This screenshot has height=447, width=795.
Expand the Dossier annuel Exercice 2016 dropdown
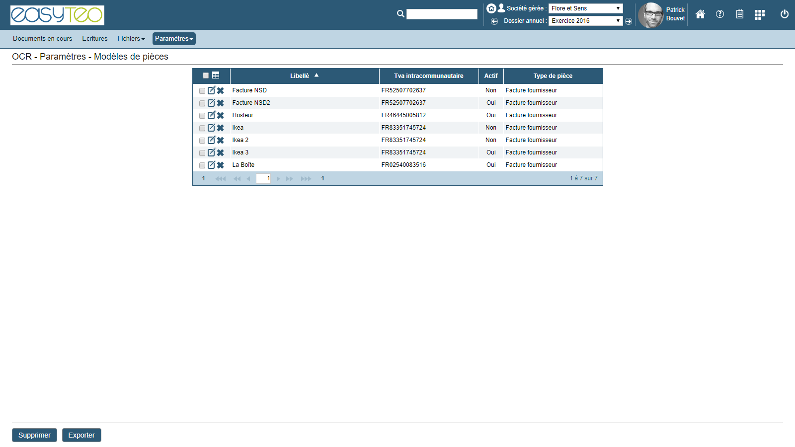pyautogui.click(x=585, y=21)
